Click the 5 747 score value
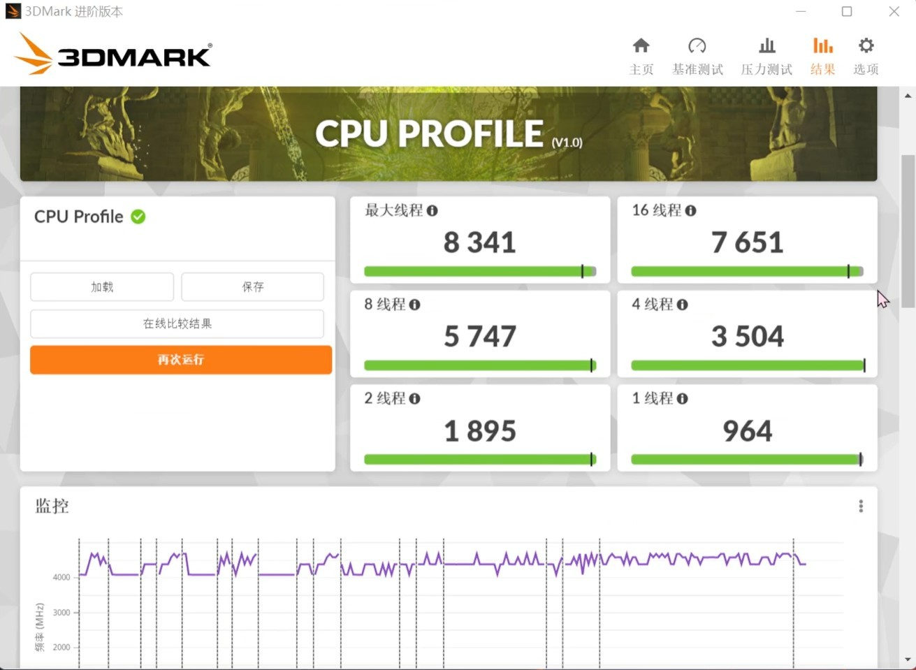 pos(480,337)
